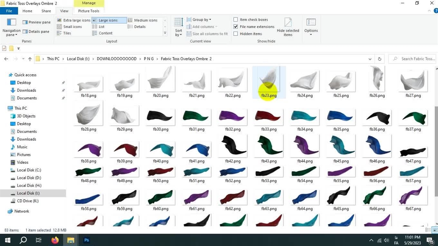The height and width of the screenshot is (246, 438).
Task: Launch Firefox from the taskbar
Action: 55,240
